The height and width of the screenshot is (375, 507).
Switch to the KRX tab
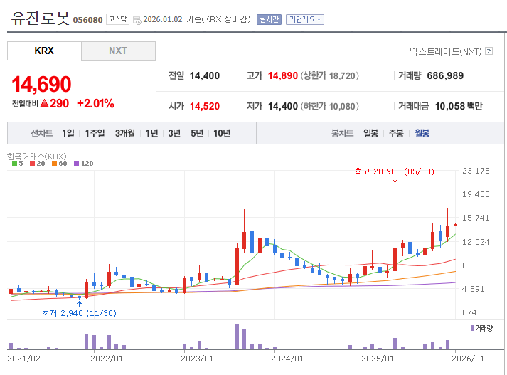[x=44, y=51]
